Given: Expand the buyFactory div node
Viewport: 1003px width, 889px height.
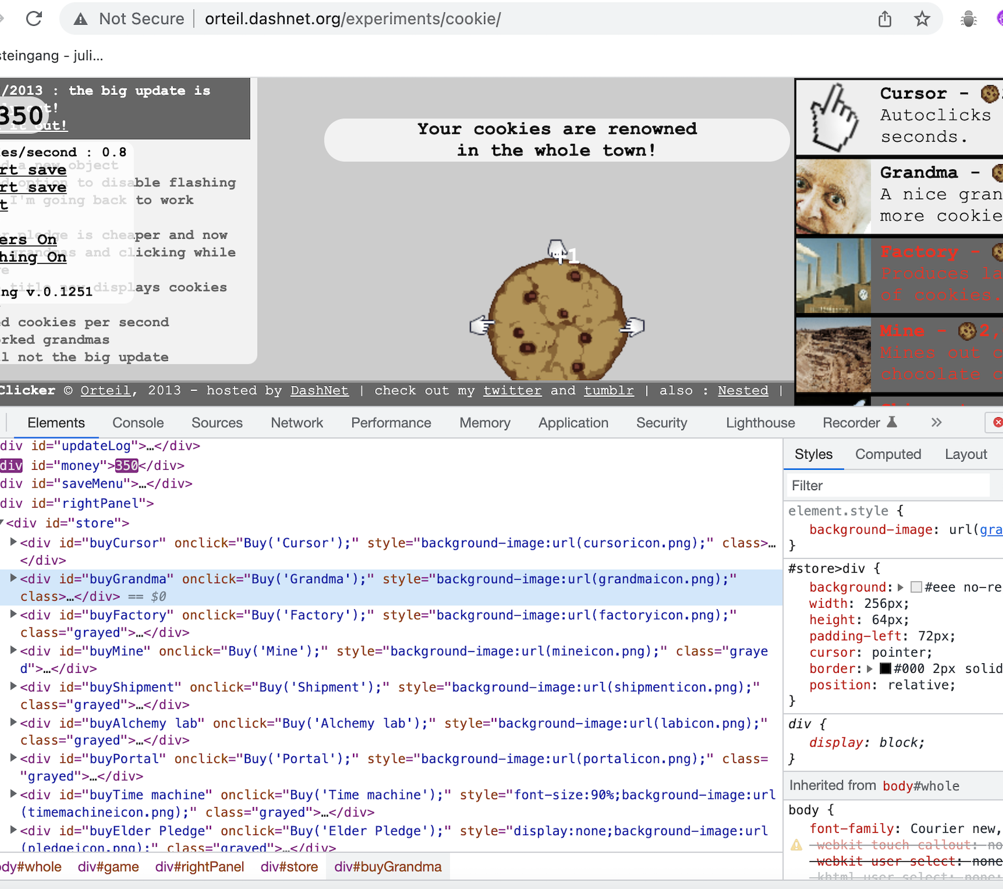Looking at the screenshot, I should click(13, 614).
